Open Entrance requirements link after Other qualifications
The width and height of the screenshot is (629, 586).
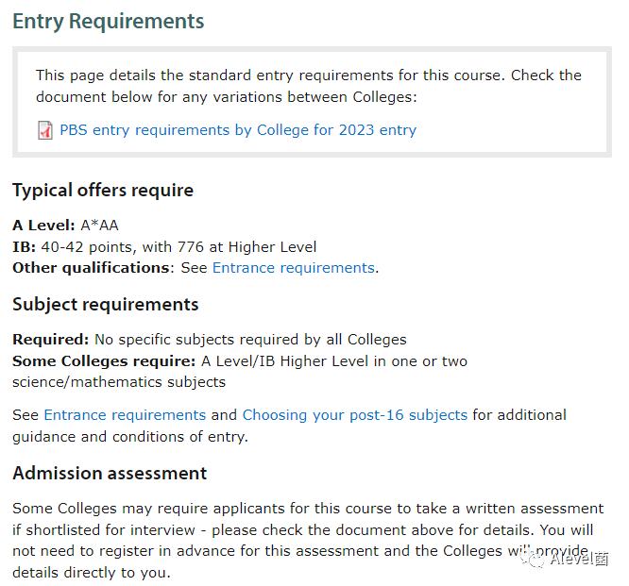point(294,268)
